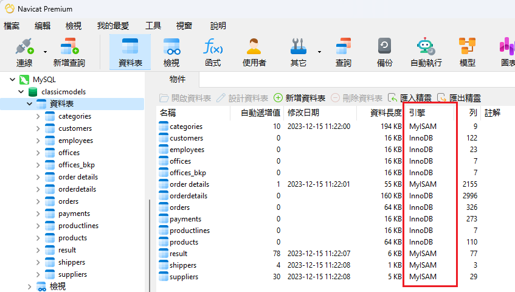Click the 開啟資料表 button
515x292 pixels.
coord(185,98)
